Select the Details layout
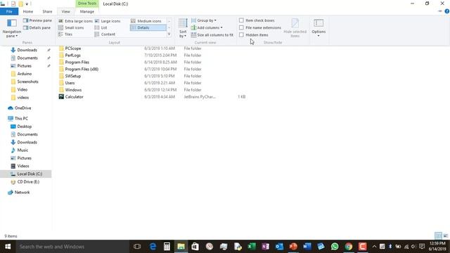This screenshot has height=253, width=450. coord(148,28)
